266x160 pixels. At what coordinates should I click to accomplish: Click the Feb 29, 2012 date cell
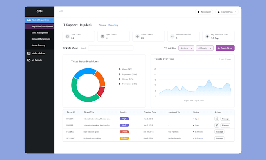148,132
